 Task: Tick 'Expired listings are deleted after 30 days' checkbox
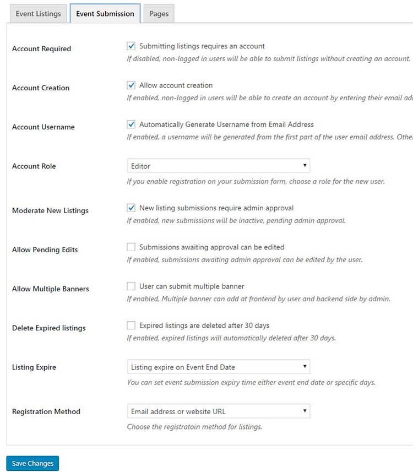click(x=131, y=325)
